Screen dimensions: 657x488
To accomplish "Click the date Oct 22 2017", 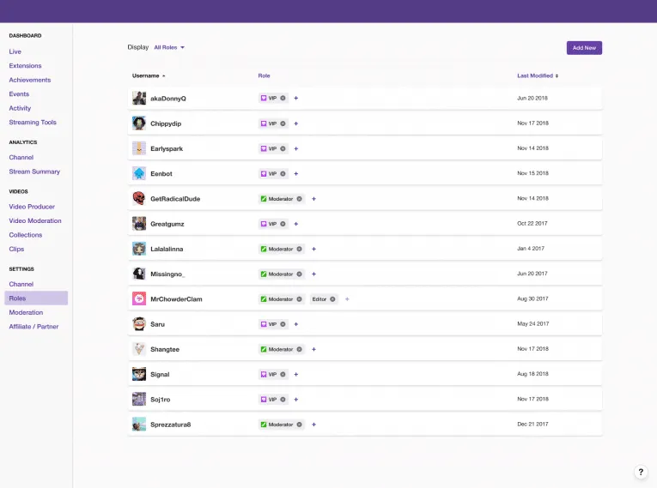I will tap(532, 224).
